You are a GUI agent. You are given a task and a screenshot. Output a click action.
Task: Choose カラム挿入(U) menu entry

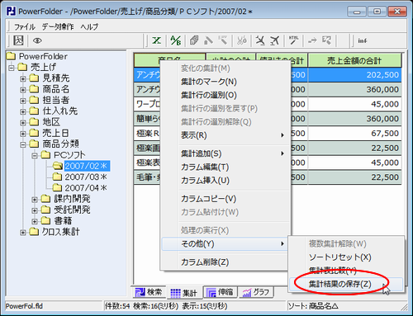click(225, 181)
